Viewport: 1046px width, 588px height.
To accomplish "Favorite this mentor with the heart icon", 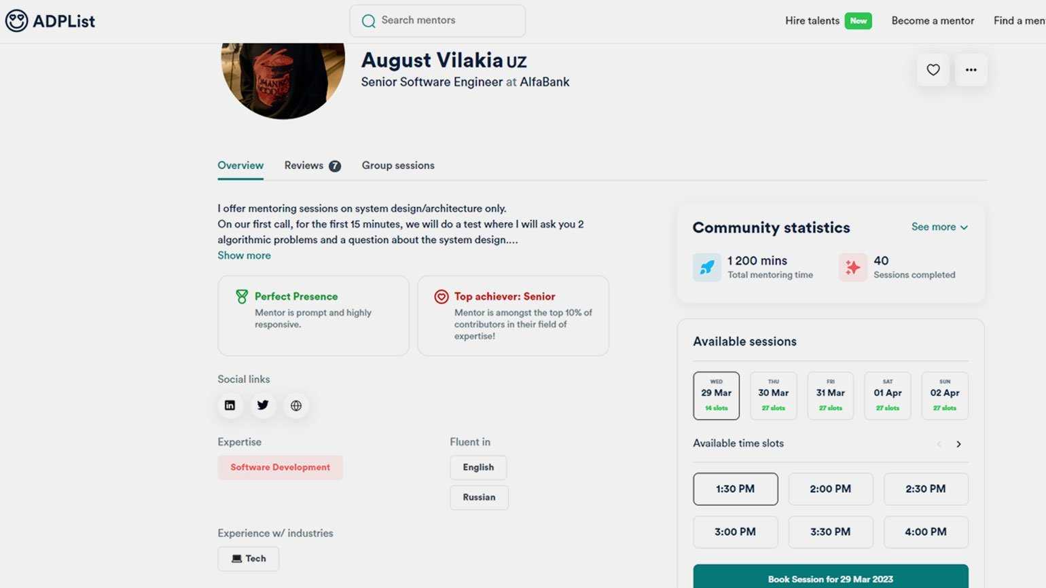I will click(933, 70).
